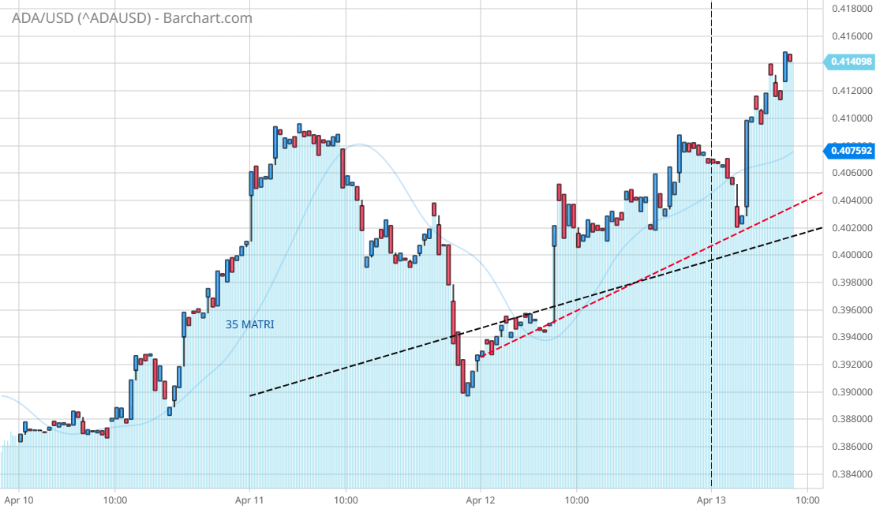Click the last red candle on the chart

[x=790, y=58]
